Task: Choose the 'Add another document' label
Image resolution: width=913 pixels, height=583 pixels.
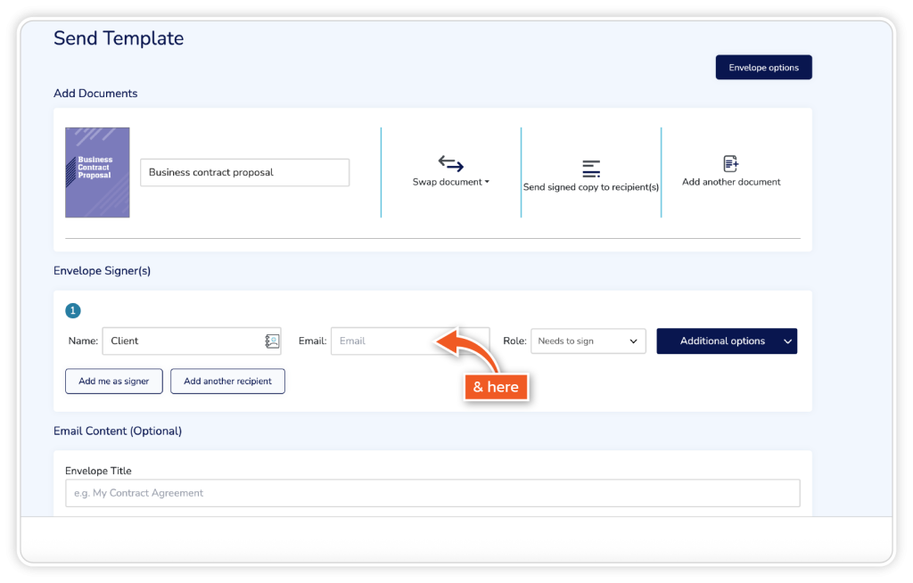Action: (x=731, y=182)
